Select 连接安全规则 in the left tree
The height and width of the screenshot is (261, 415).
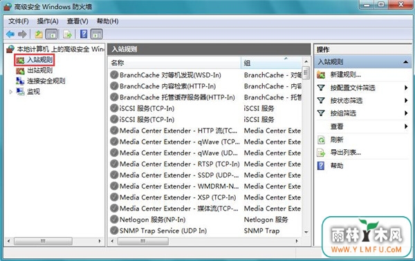(46, 81)
